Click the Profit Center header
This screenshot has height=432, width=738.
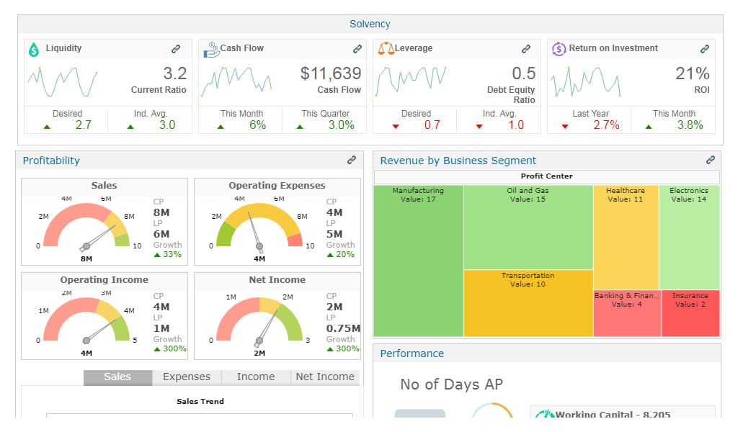pos(546,176)
